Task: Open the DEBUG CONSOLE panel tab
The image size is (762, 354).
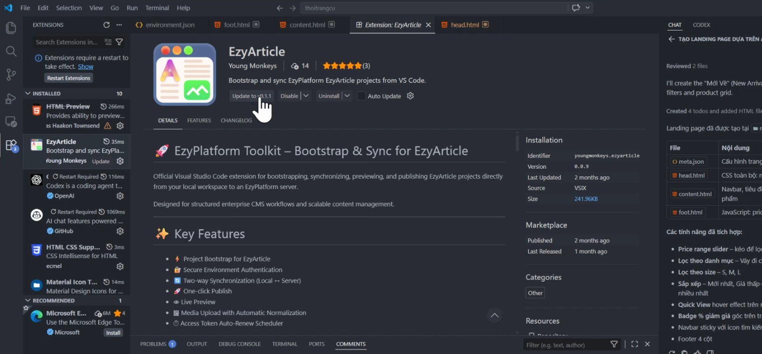Action: tap(240, 344)
